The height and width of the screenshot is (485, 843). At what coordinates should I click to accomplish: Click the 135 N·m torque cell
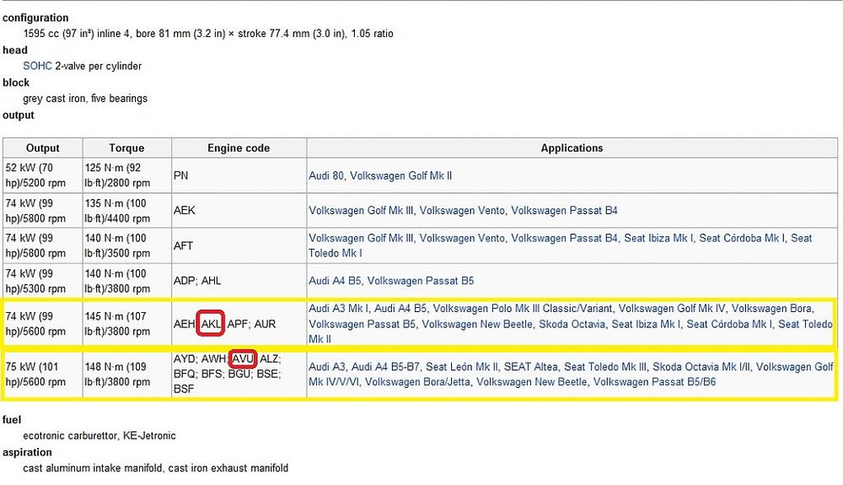[127, 211]
